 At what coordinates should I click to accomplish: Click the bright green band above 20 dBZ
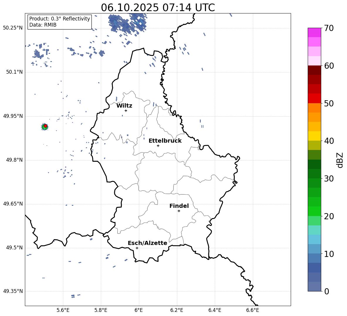click(x=314, y=211)
